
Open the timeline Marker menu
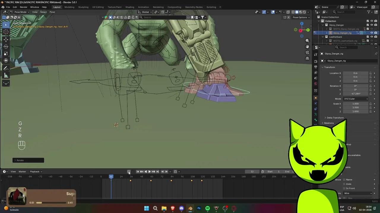pos(22,172)
